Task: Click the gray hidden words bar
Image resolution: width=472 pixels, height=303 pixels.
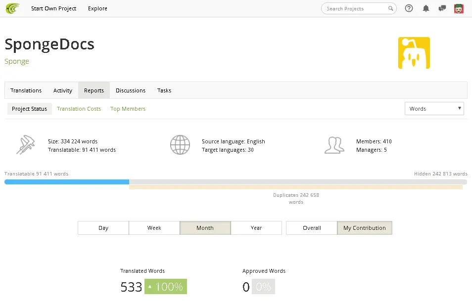Action: [x=298, y=182]
